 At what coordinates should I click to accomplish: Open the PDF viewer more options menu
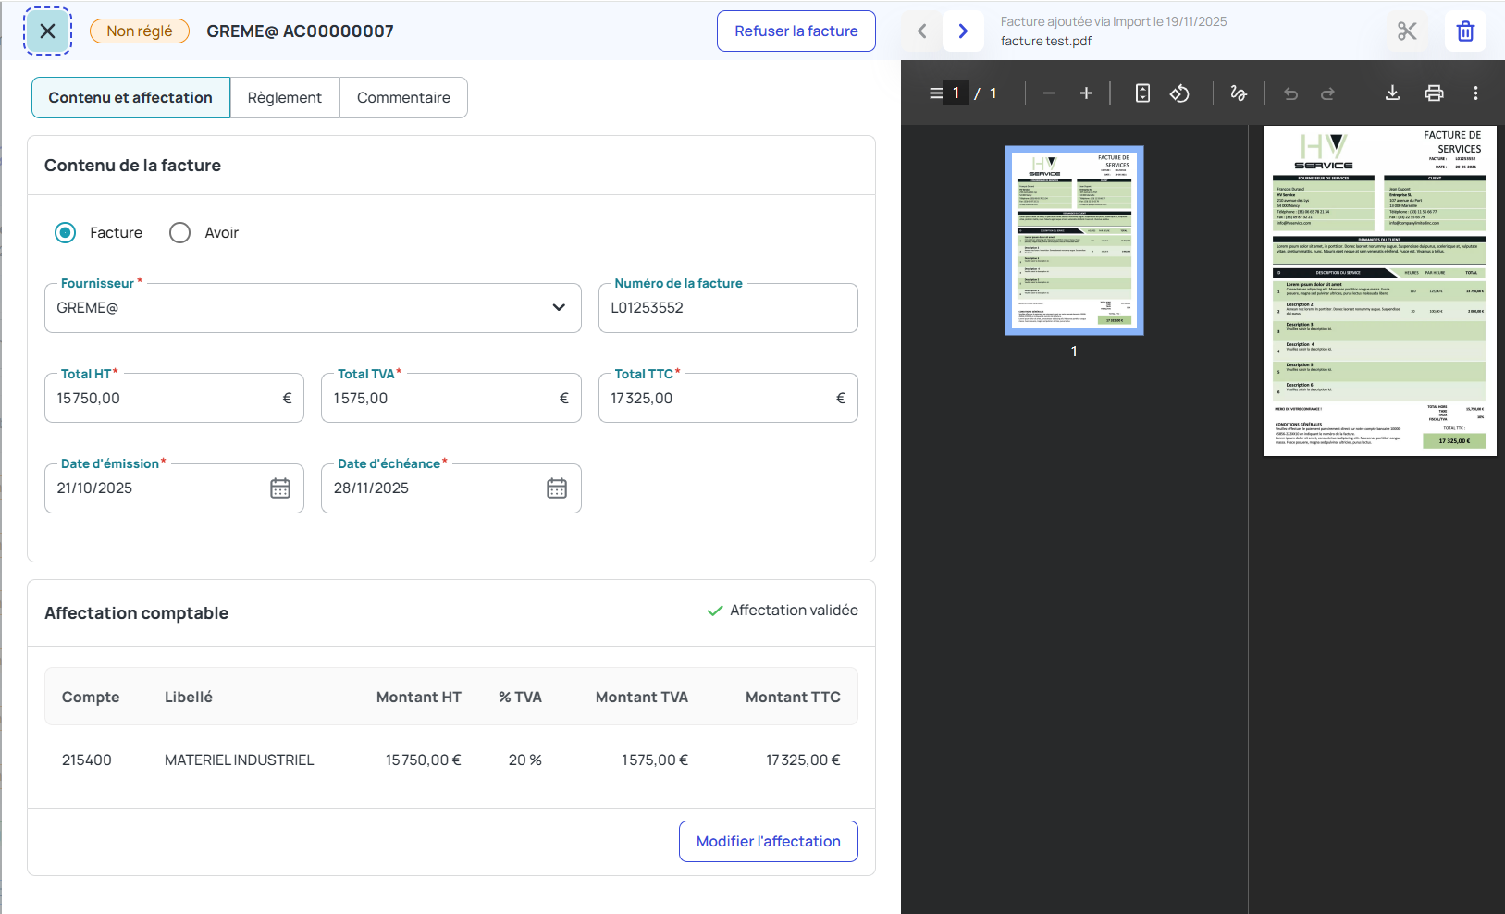click(x=1475, y=93)
